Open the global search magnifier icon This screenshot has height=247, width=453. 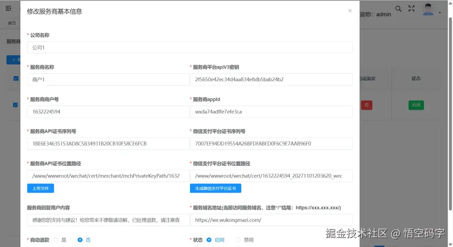click(x=398, y=8)
